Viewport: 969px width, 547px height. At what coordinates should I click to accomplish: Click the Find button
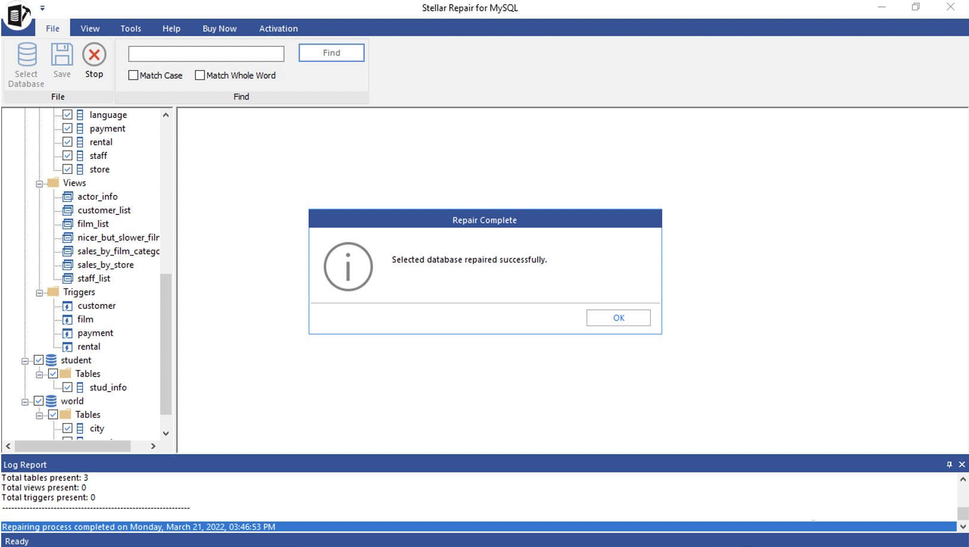(x=331, y=52)
